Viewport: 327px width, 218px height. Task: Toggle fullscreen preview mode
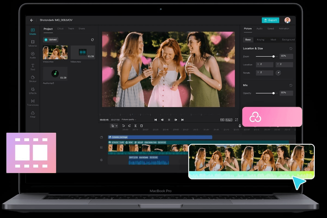pyautogui.click(x=237, y=120)
